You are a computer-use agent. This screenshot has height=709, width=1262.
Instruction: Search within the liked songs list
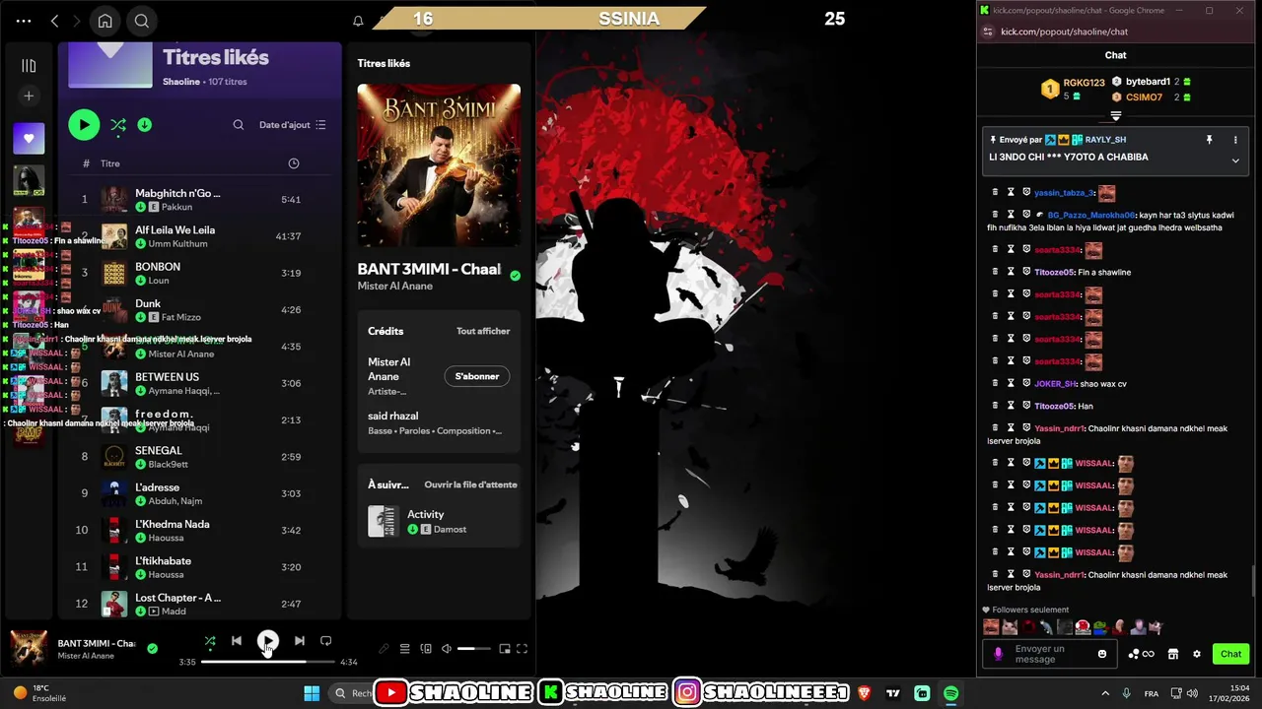click(x=239, y=125)
